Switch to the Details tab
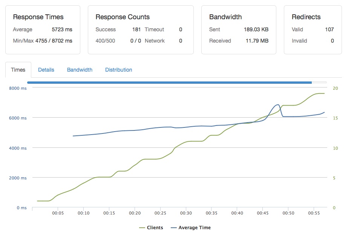Image resolution: width=357 pixels, height=233 pixels. [46, 70]
